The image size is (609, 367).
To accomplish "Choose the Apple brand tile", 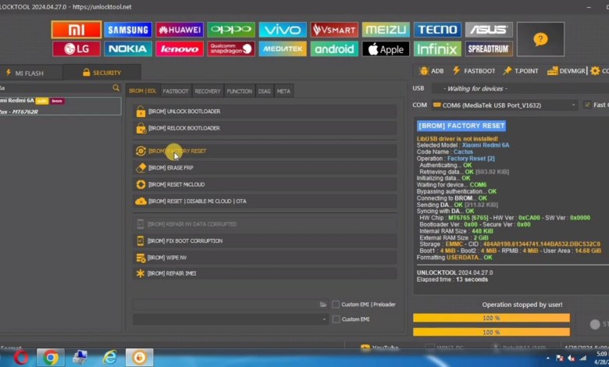I will tap(386, 49).
